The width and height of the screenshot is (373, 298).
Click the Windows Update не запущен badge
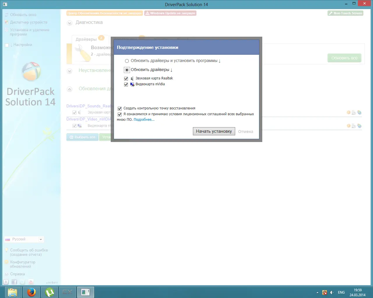[x=170, y=13]
